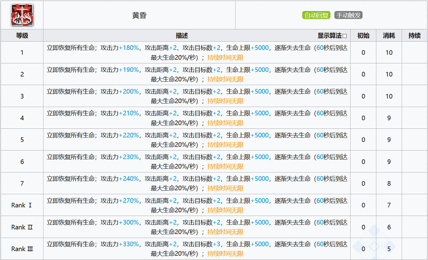Image resolution: width=428 pixels, height=260 pixels.
Task: Click the 初始 column header
Action: tap(363, 36)
